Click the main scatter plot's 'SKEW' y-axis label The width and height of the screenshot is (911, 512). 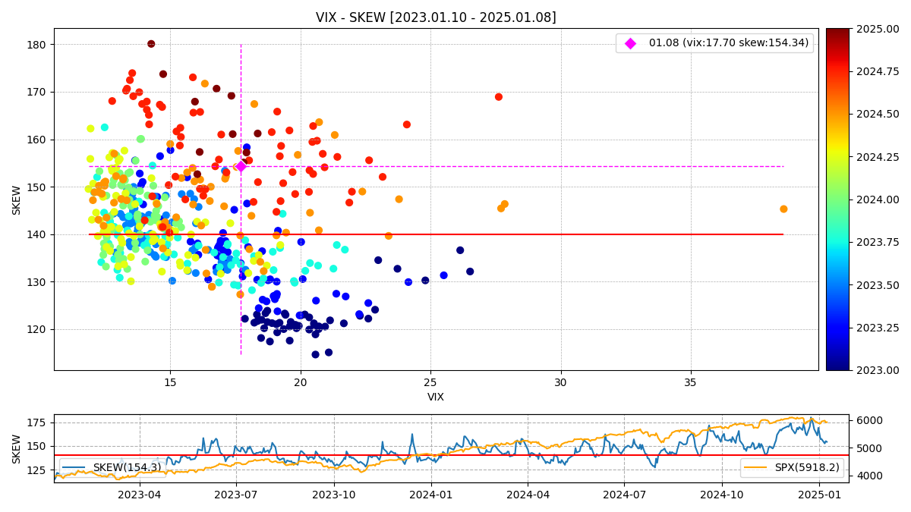tap(17, 199)
